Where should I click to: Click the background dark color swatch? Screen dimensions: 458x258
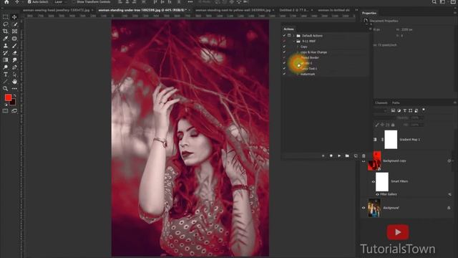[13, 102]
